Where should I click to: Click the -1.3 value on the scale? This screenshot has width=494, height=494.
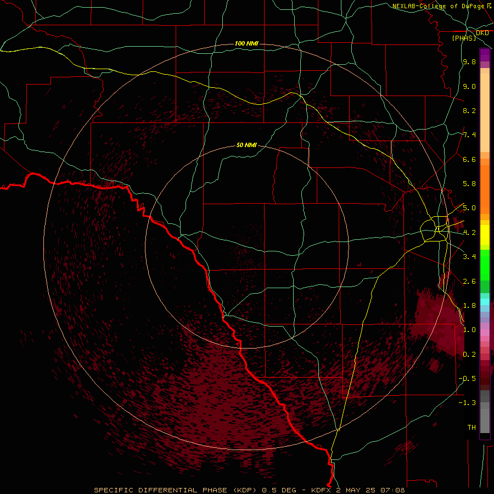click(x=467, y=403)
